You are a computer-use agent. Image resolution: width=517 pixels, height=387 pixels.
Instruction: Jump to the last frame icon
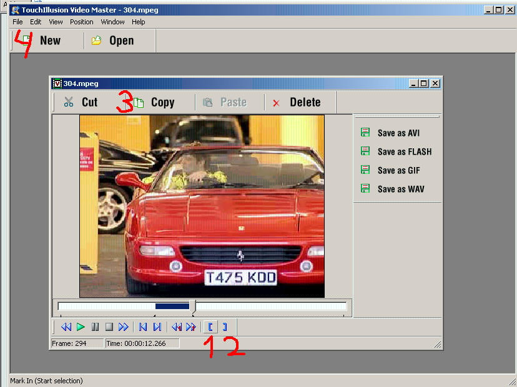(x=157, y=327)
